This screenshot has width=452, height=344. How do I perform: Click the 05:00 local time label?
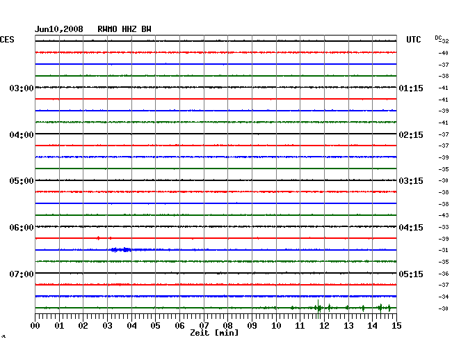pyautogui.click(x=22, y=181)
